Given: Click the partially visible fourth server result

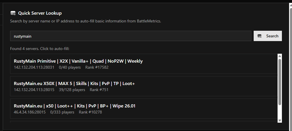Looking at the screenshot, I should 144,122.
